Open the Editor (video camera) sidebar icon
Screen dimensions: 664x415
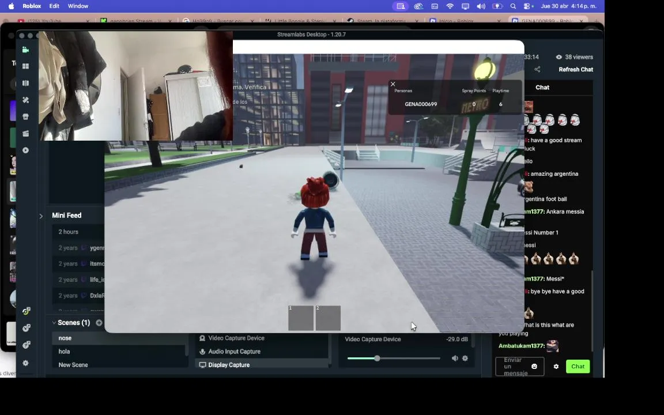pyautogui.click(x=25, y=50)
